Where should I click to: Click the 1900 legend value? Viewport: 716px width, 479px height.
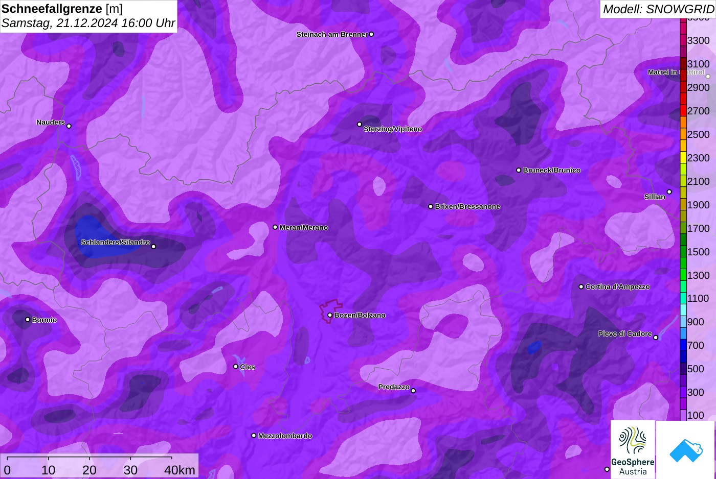(x=699, y=205)
